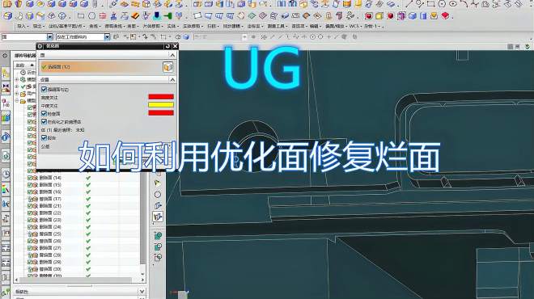Screen dimensions: 534x299
Task: Toggle the checkbox below the yellow color swatch
Action: (44, 113)
